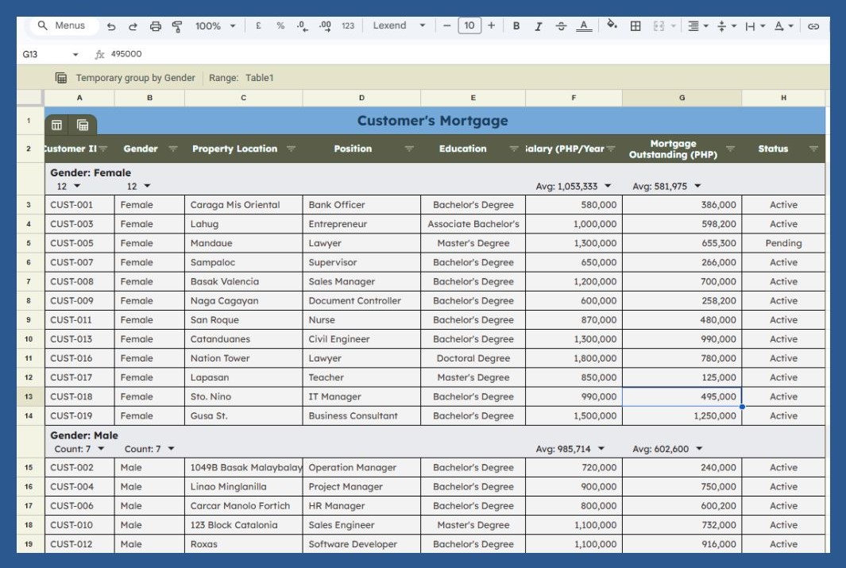This screenshot has height=568, width=846.
Task: Select the cell 1,250,000
Action: (x=682, y=416)
